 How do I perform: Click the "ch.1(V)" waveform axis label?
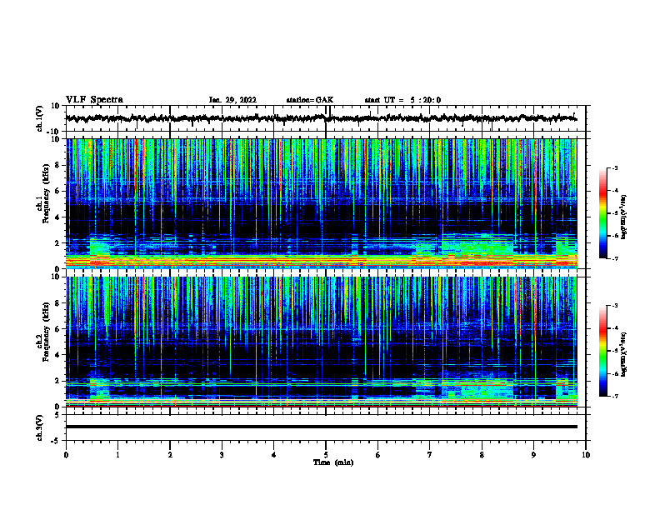click(40, 118)
